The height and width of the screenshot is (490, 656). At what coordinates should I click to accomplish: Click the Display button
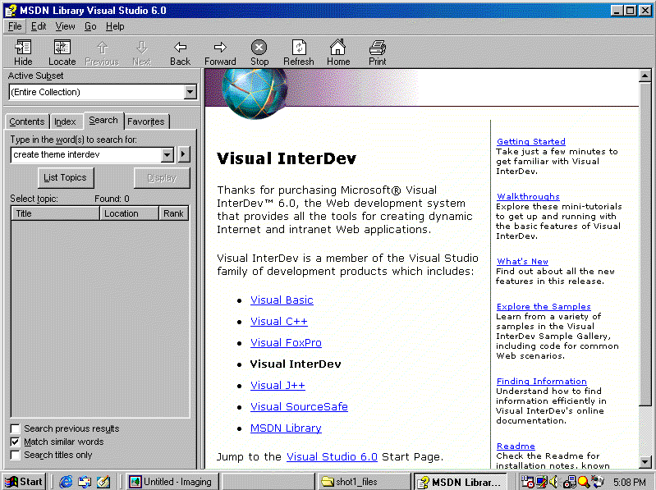click(162, 177)
